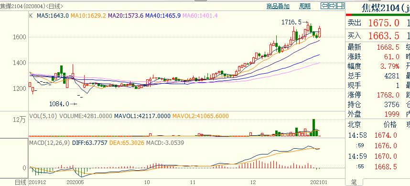Click the 价格 column header
Screen dimensions: 410x186
(x=390, y=124)
